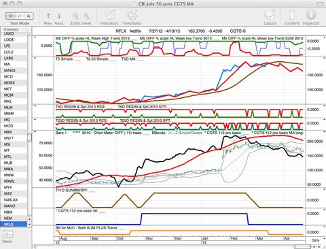Select the text annotation tool in Tool Mode
Viewport: 326px width, 249px height.
click(29, 16)
